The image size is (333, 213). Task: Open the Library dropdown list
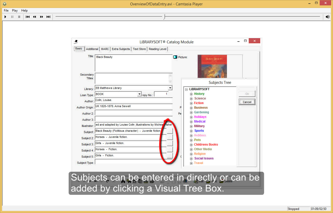point(170,88)
